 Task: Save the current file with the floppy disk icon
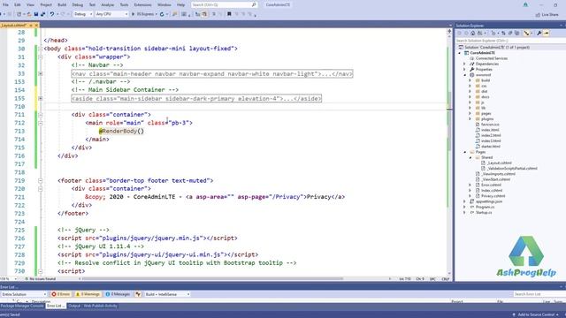tap(36, 14)
